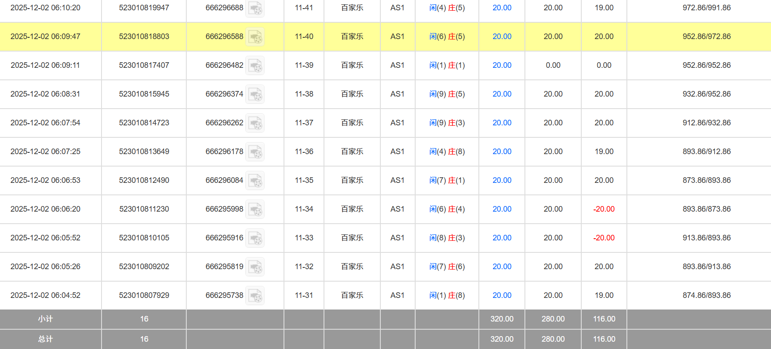Click the -20.00 loss value in round 11-33
771x349 pixels.
click(604, 238)
